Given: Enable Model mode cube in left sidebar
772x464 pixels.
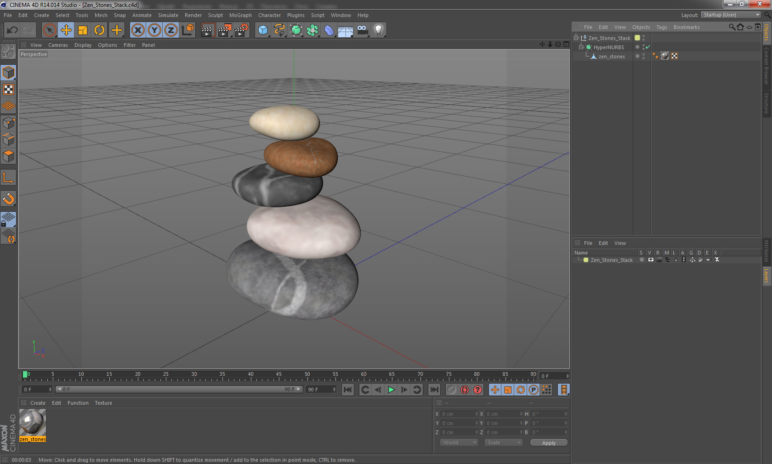Looking at the screenshot, I should (9, 73).
